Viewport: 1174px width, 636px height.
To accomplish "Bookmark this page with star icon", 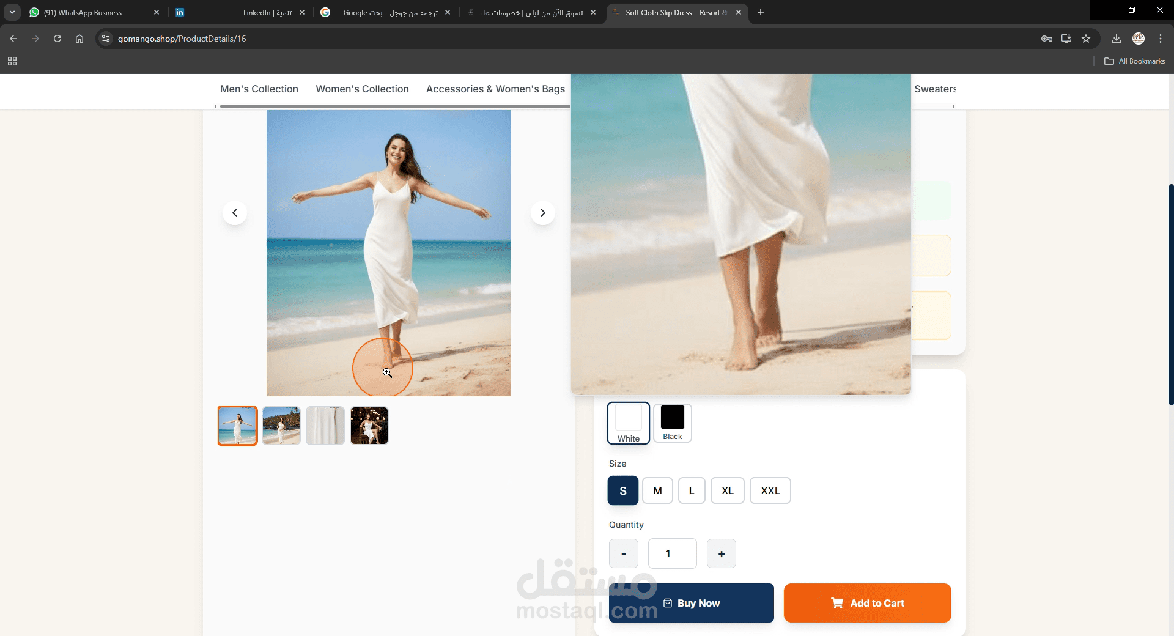I will [1086, 39].
